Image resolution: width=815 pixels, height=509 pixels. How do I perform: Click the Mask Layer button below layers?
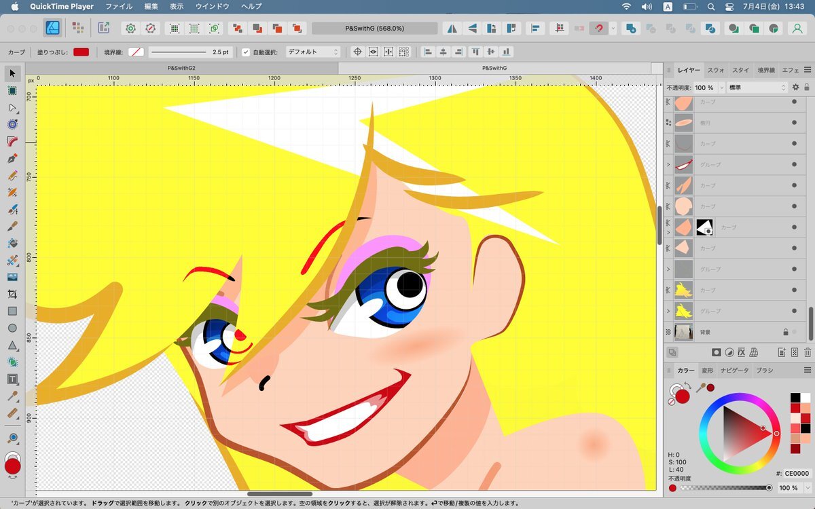[716, 352]
